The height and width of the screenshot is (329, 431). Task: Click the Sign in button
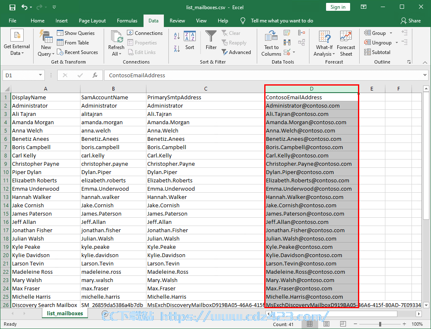coord(338,7)
